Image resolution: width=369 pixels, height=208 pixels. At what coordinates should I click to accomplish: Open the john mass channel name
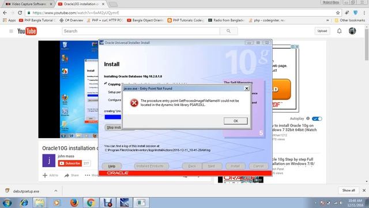pyautogui.click(x=66, y=156)
